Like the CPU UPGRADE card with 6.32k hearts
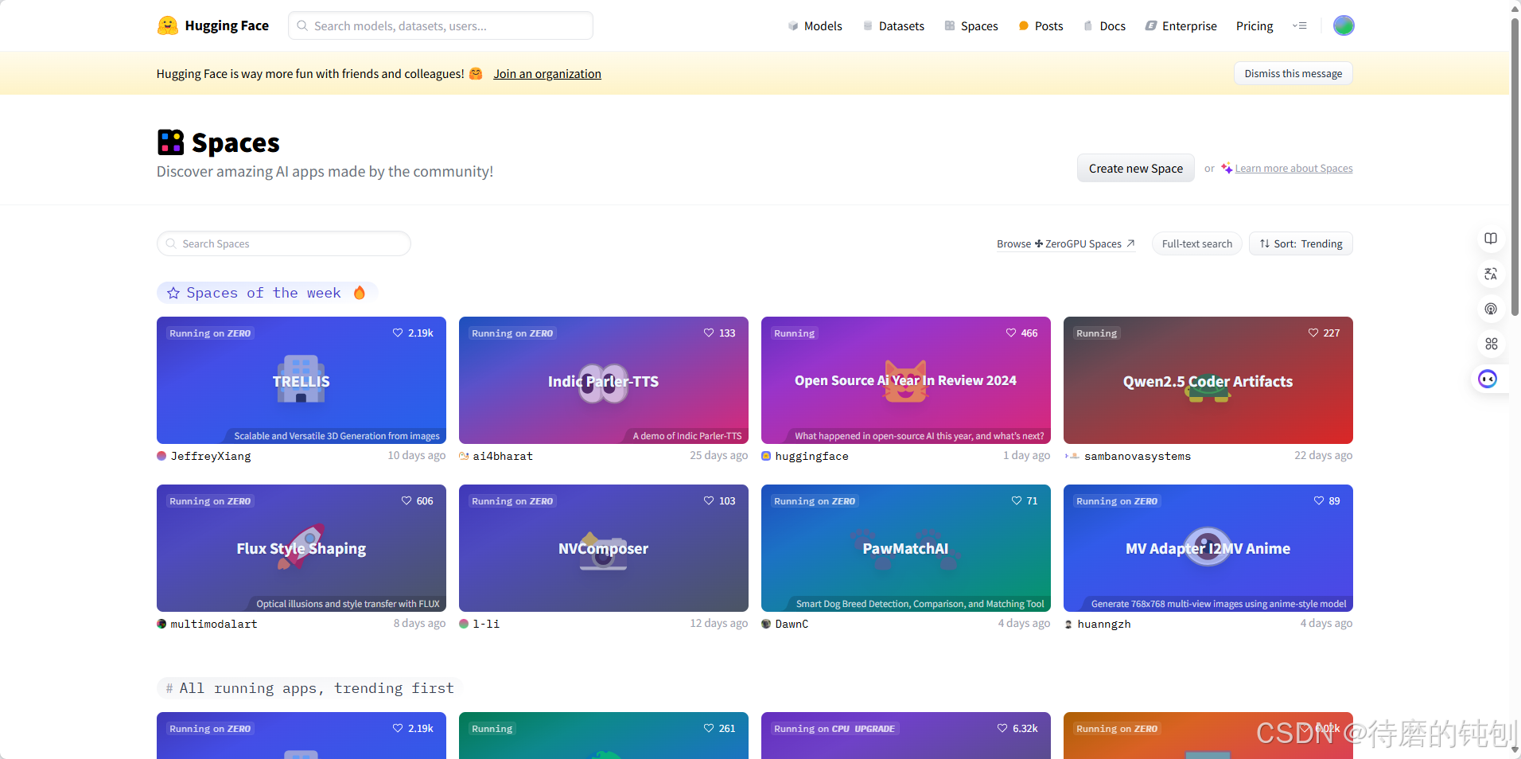The width and height of the screenshot is (1521, 759). point(1002,729)
